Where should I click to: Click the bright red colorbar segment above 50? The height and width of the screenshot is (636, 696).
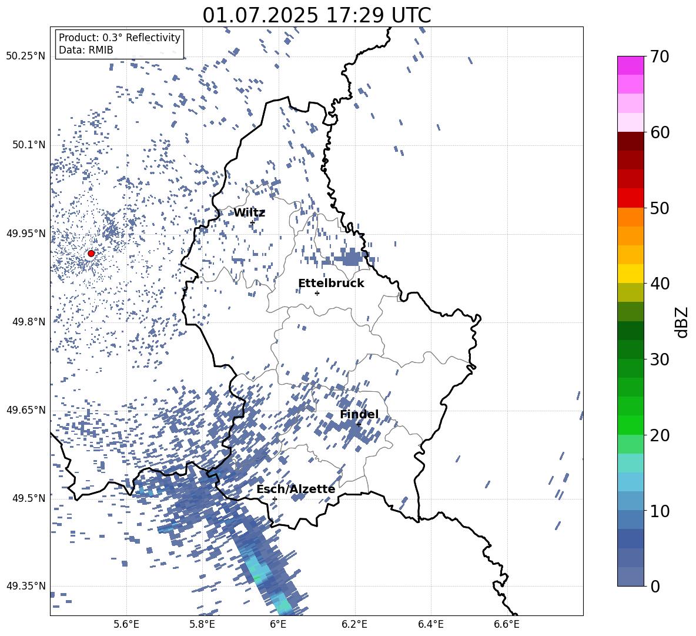631,198
